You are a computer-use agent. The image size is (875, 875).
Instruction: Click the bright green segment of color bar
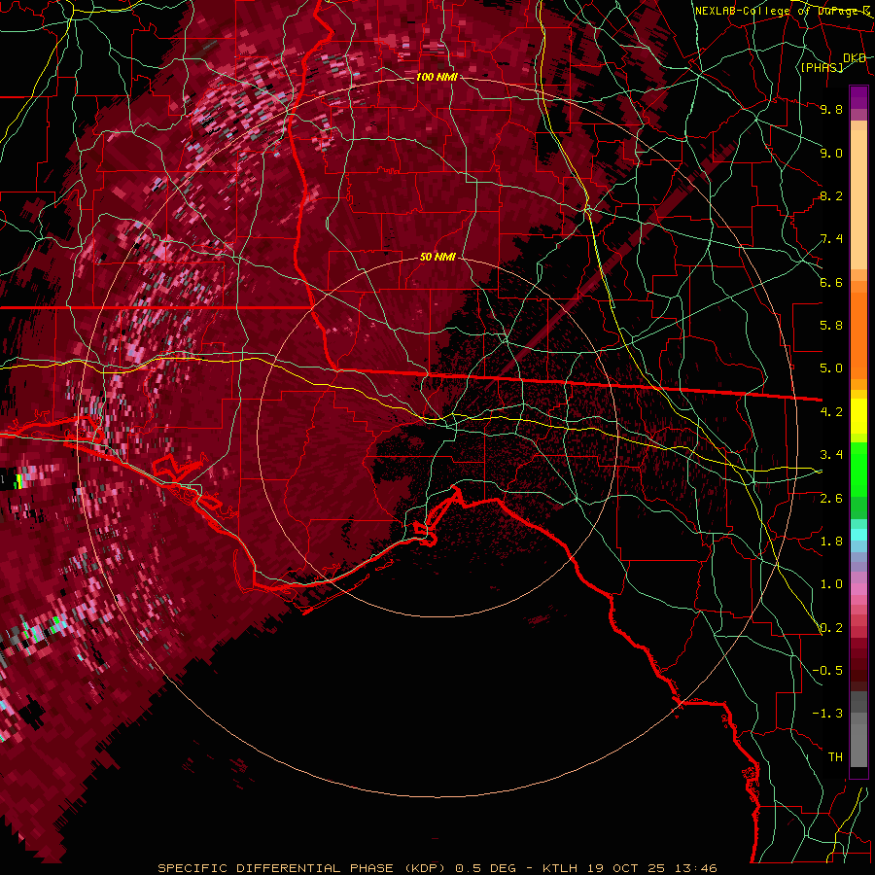pyautogui.click(x=858, y=469)
